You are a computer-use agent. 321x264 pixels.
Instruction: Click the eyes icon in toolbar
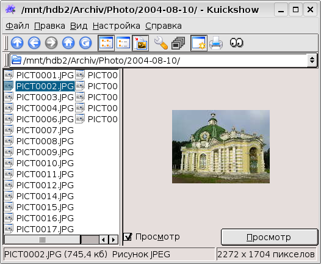coord(236,42)
